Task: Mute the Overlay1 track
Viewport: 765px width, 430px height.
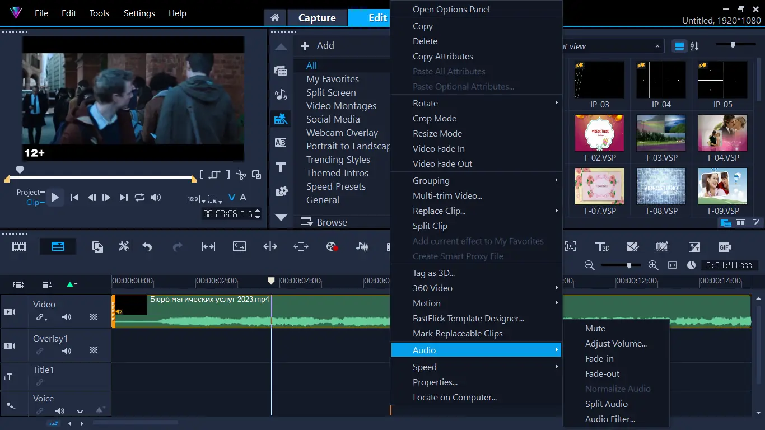Action: 67,351
